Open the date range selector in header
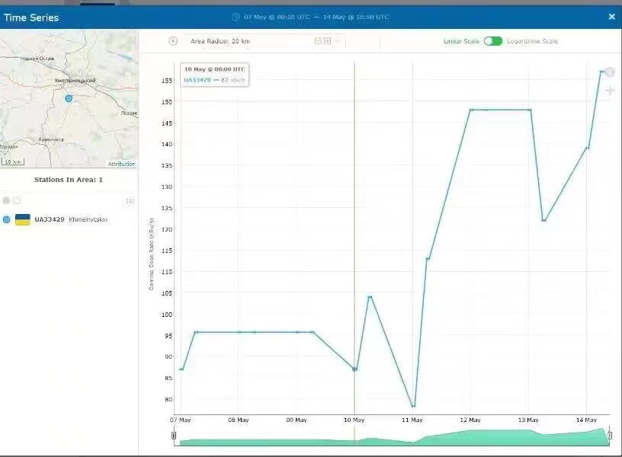 (316, 17)
